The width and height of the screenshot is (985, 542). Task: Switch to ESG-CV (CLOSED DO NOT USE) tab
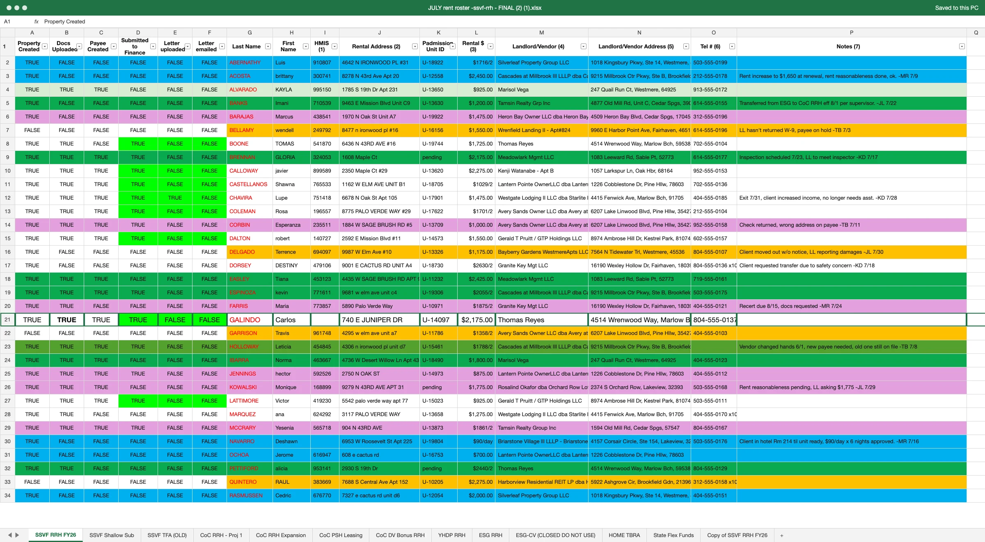[555, 535]
